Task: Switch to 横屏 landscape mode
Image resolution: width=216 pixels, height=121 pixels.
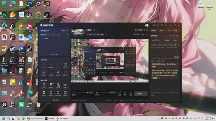Action: 63,31
